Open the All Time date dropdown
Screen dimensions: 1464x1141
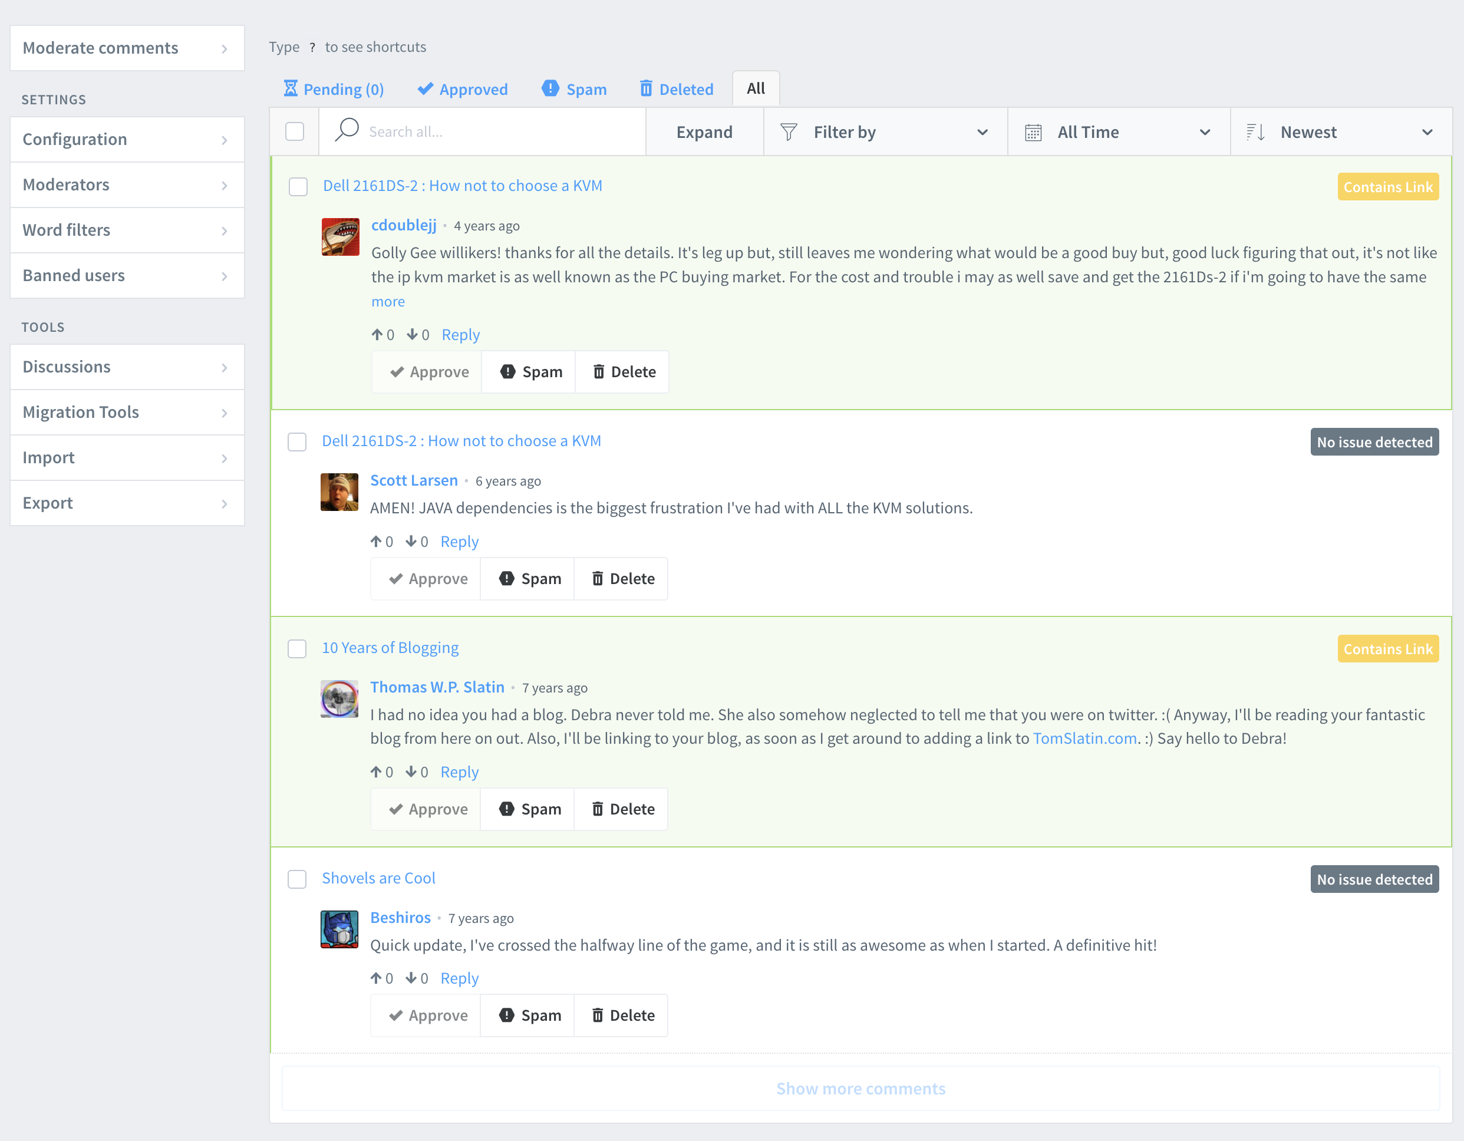pos(1119,132)
